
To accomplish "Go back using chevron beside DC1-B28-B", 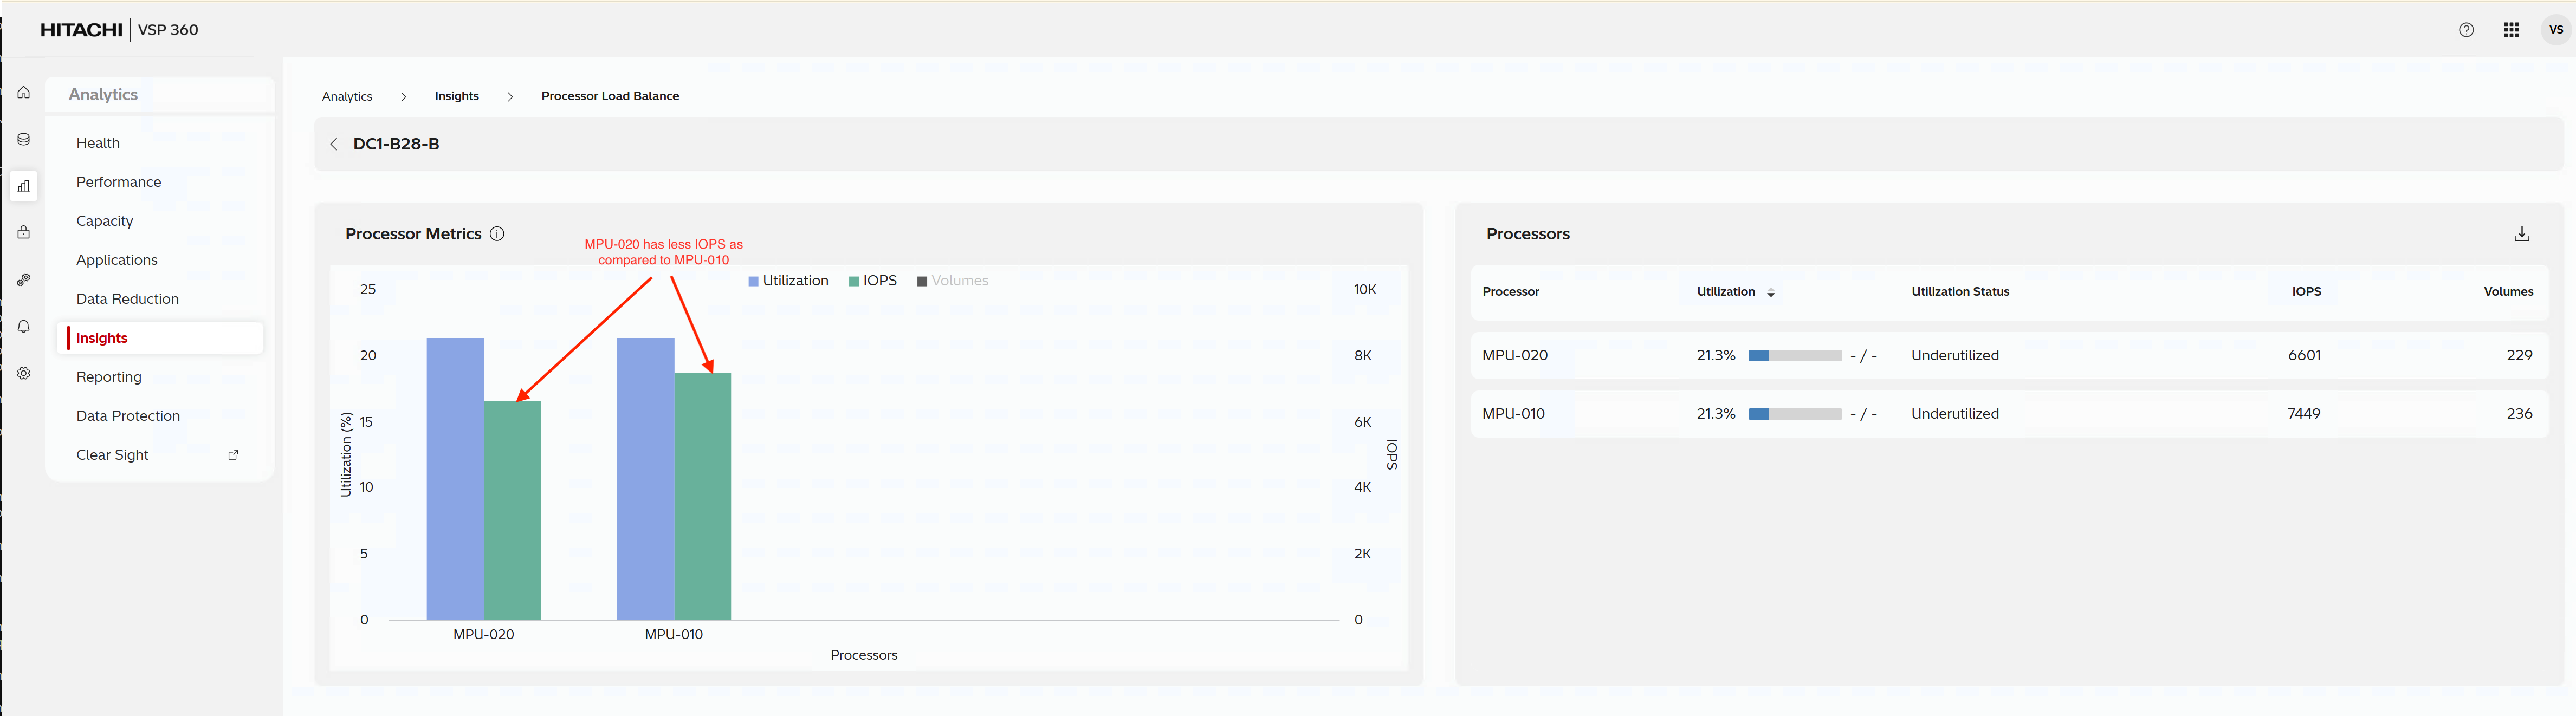I will 334,144.
